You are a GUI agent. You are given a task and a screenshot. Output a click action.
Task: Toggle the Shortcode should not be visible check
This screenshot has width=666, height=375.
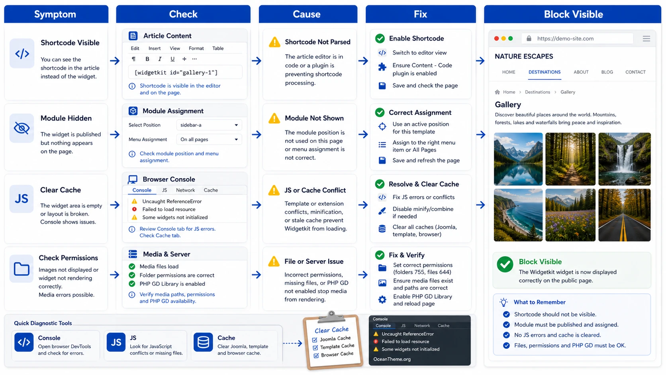point(506,314)
